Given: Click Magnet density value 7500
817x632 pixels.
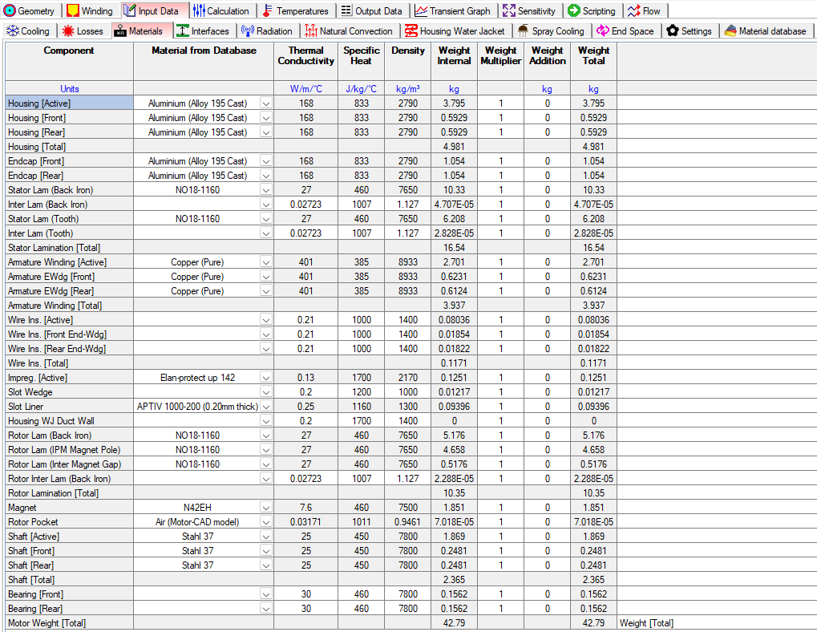Looking at the screenshot, I should click(408, 508).
